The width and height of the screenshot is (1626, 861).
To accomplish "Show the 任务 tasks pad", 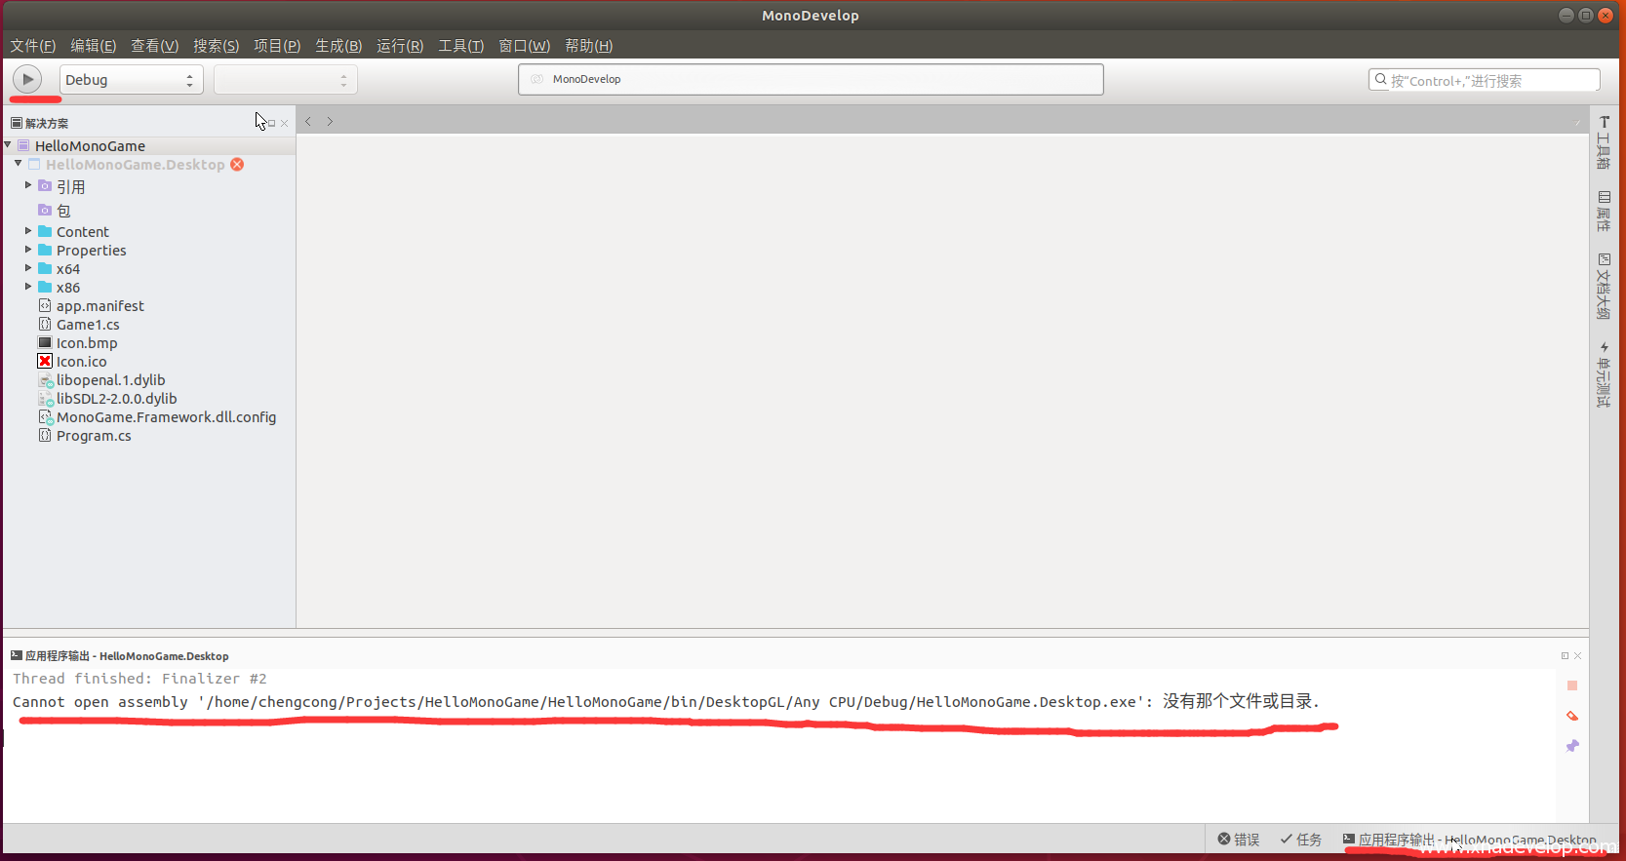I will point(1301,840).
